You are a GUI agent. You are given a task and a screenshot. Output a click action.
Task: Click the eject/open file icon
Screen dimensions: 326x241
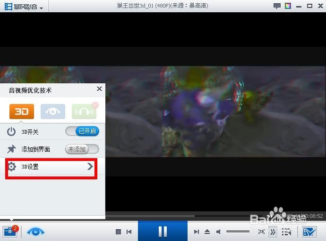[x=207, y=232]
